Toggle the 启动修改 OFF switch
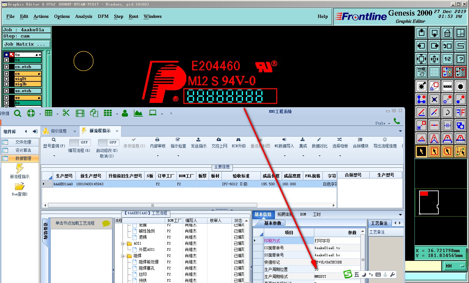 [108, 142]
